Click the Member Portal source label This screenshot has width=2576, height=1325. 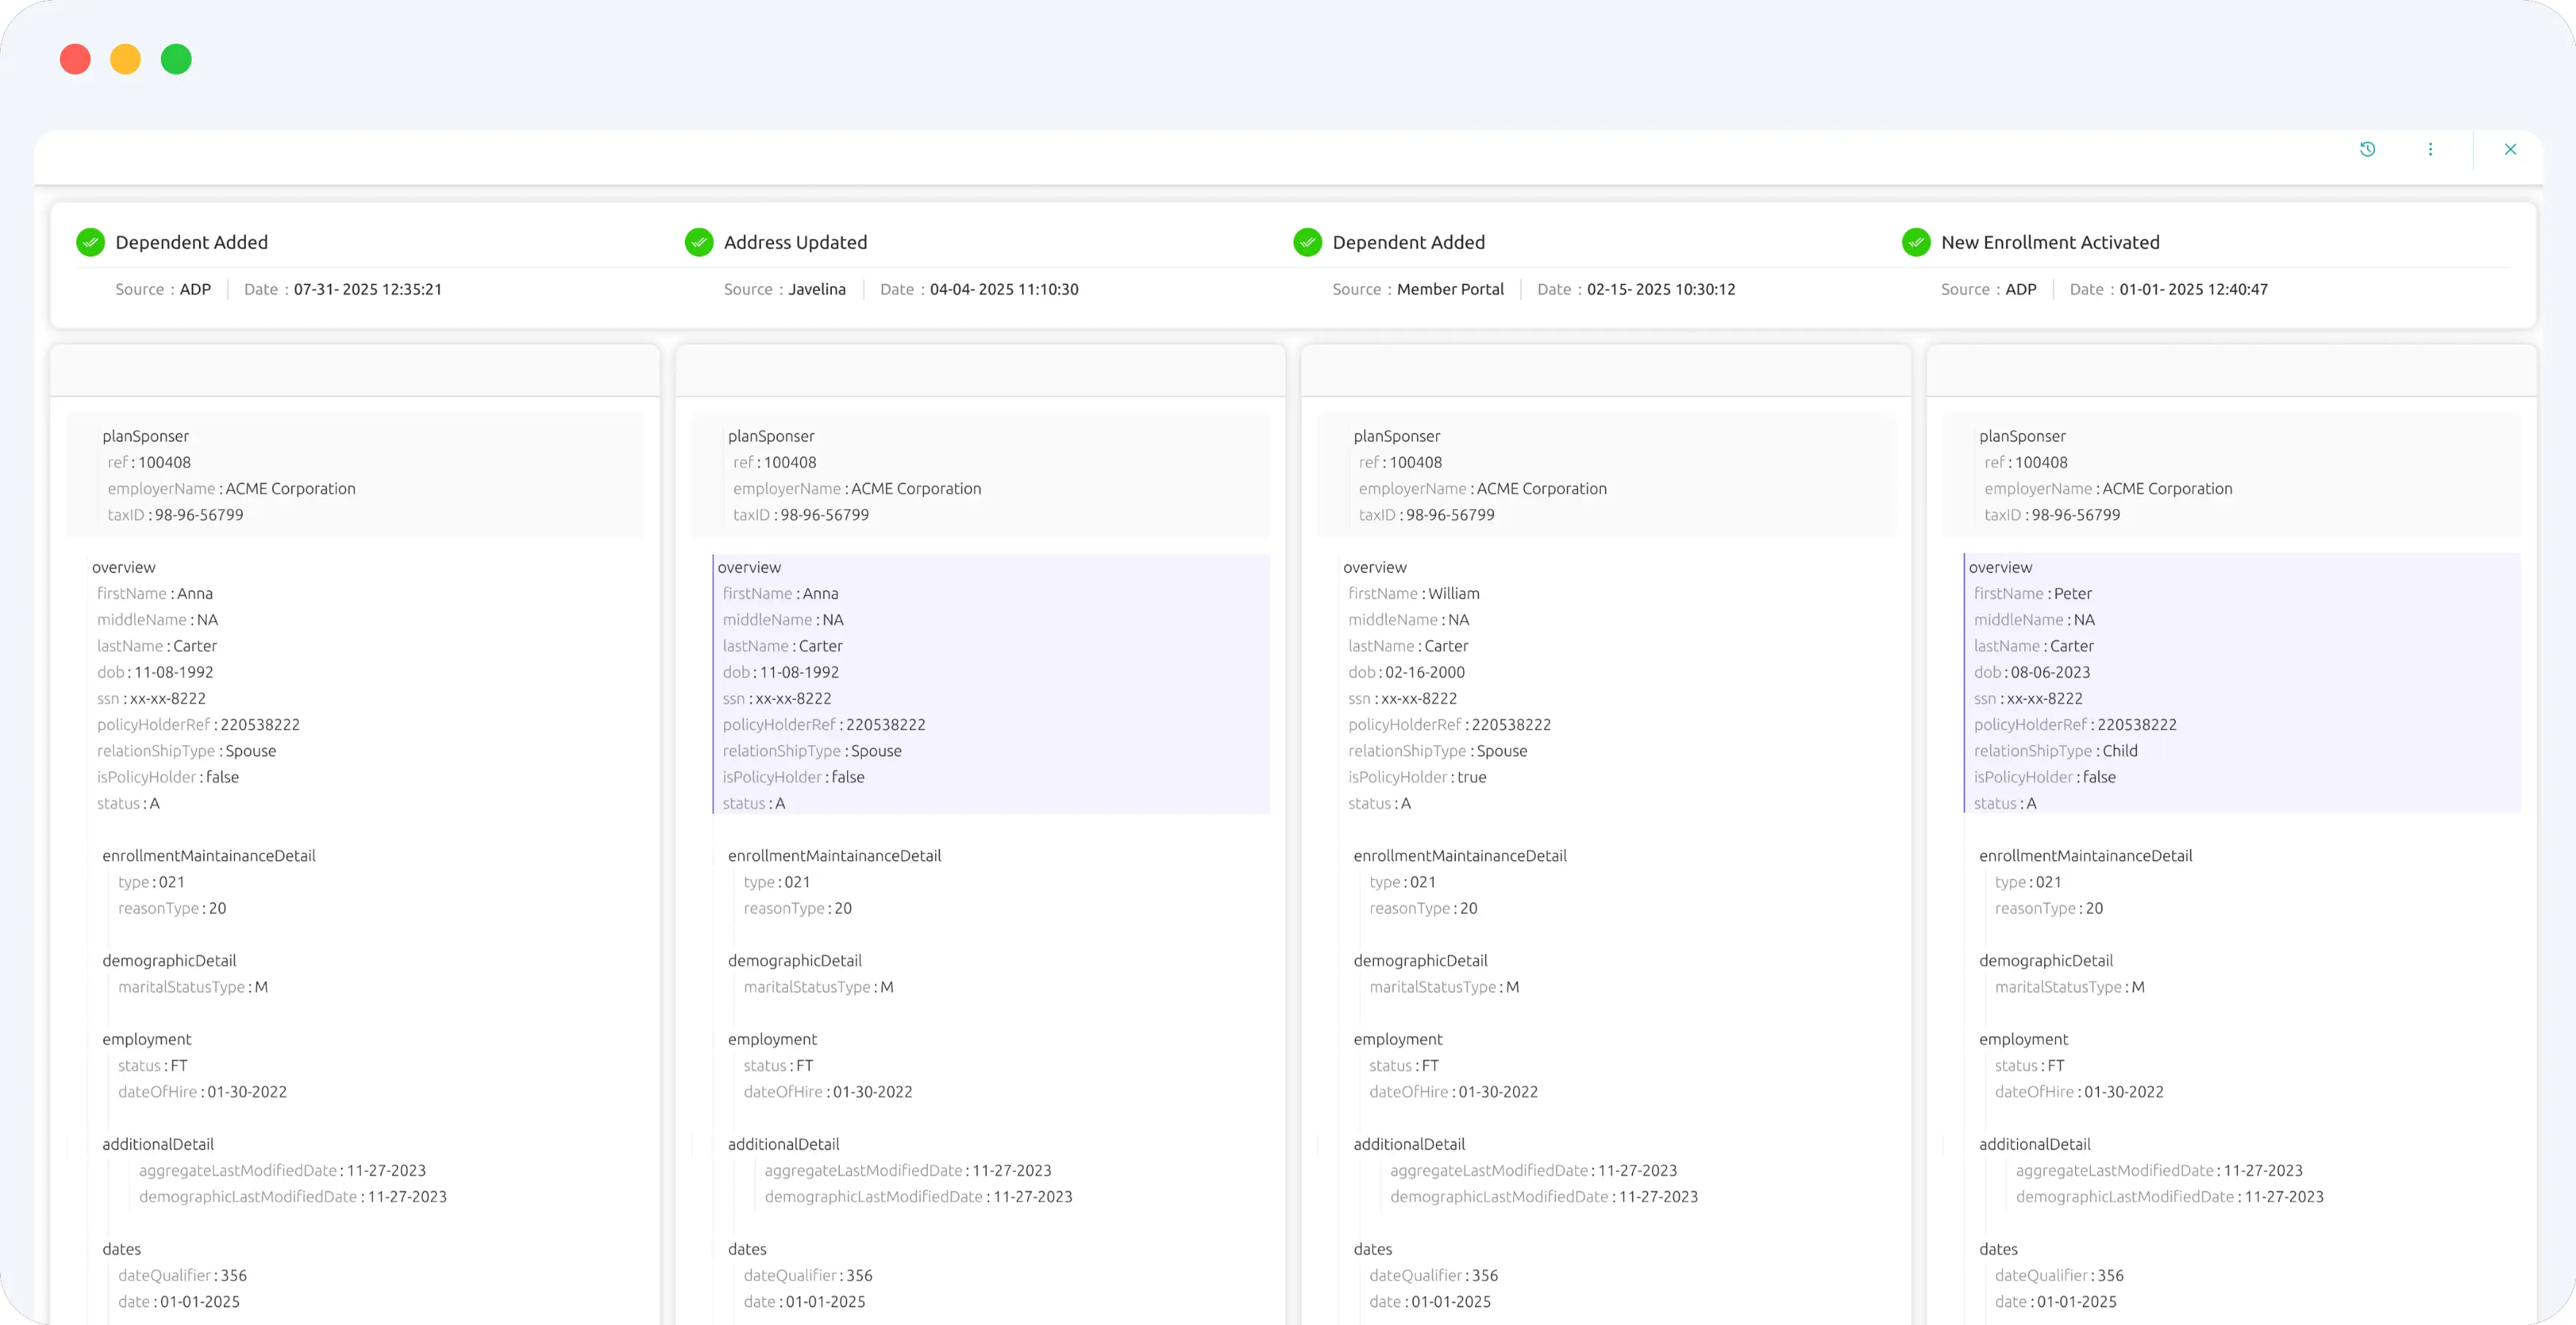tap(1449, 289)
